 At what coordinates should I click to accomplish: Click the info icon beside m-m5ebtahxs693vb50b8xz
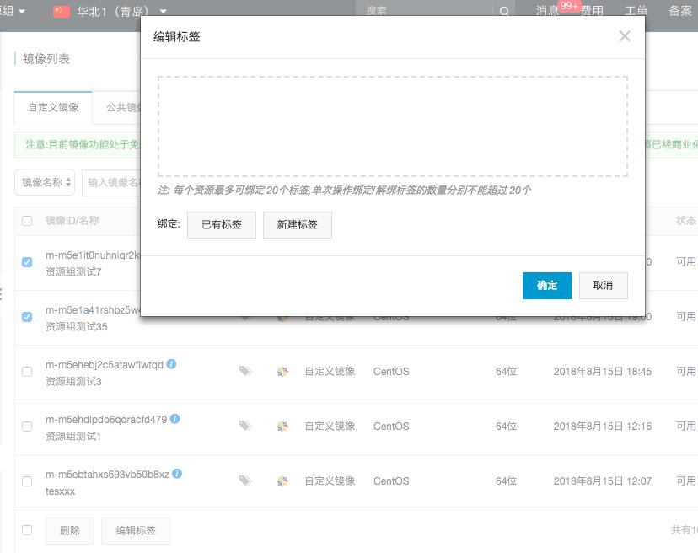point(176,475)
